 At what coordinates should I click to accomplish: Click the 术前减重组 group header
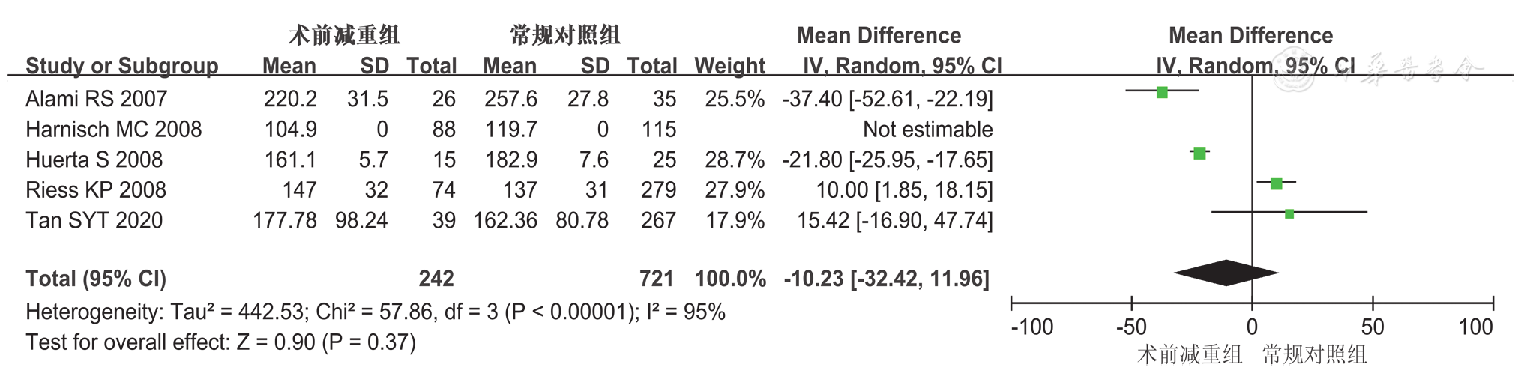(343, 35)
